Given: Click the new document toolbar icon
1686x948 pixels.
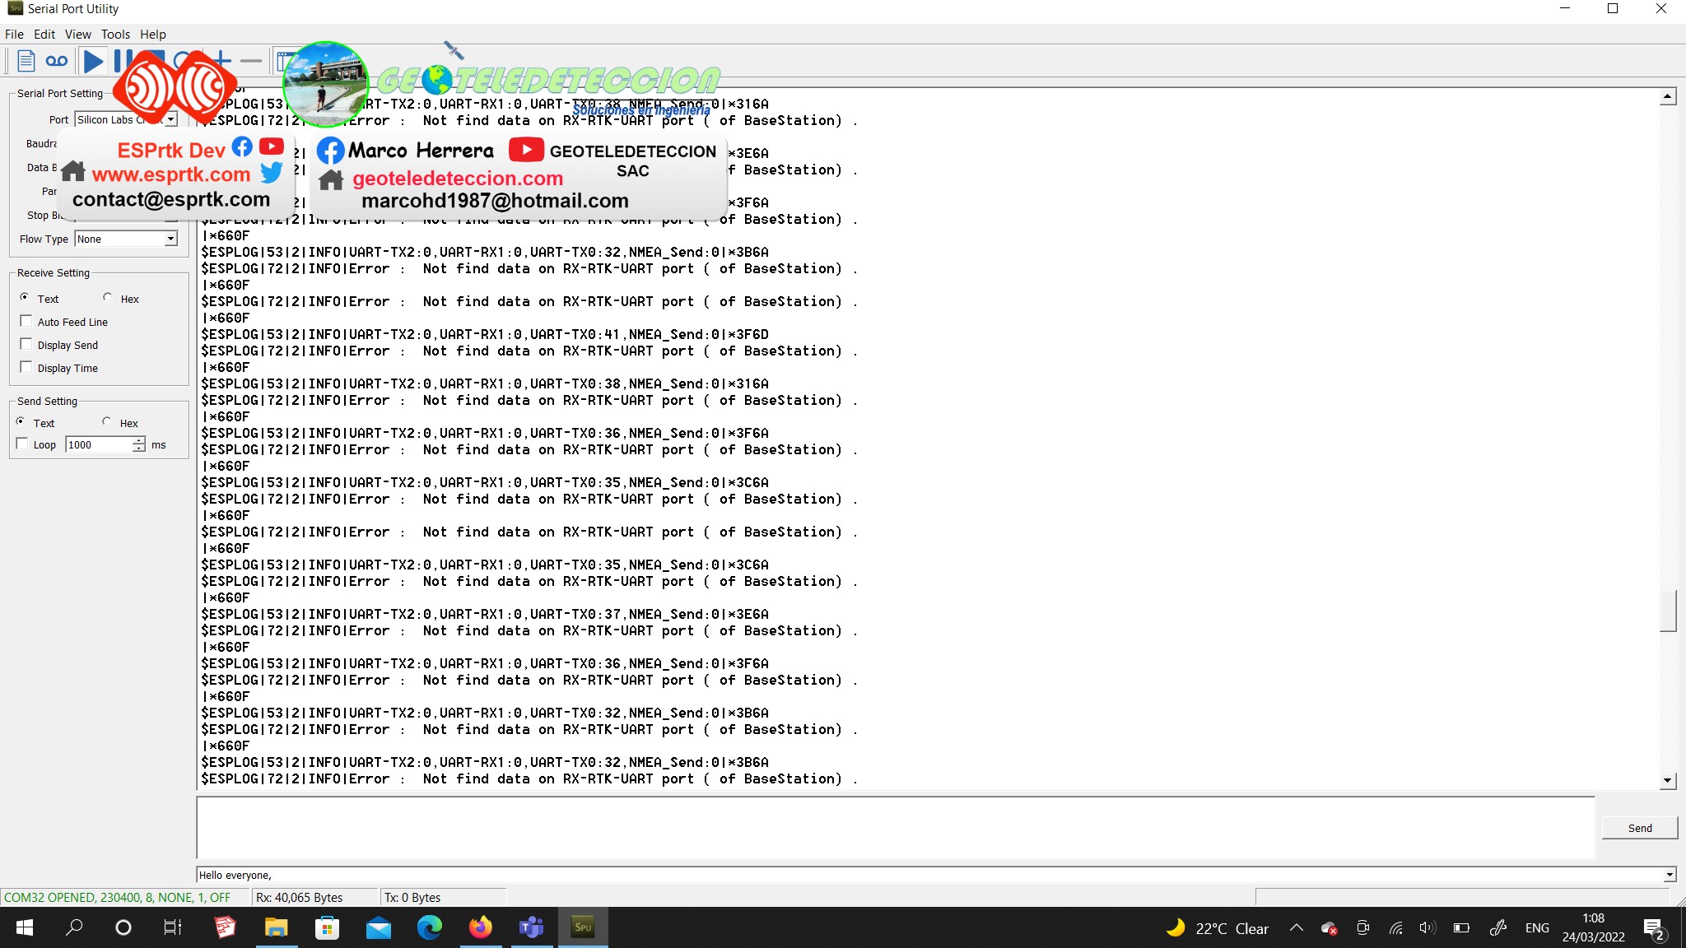Looking at the screenshot, I should [x=26, y=61].
